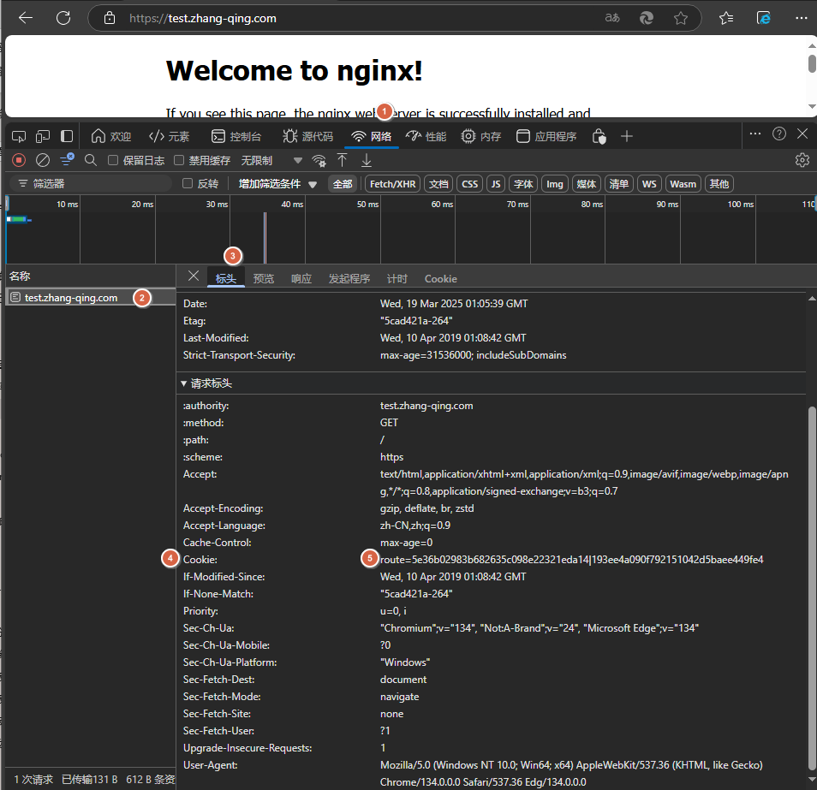The height and width of the screenshot is (790, 817).
Task: Reload the current page
Action: tap(63, 18)
